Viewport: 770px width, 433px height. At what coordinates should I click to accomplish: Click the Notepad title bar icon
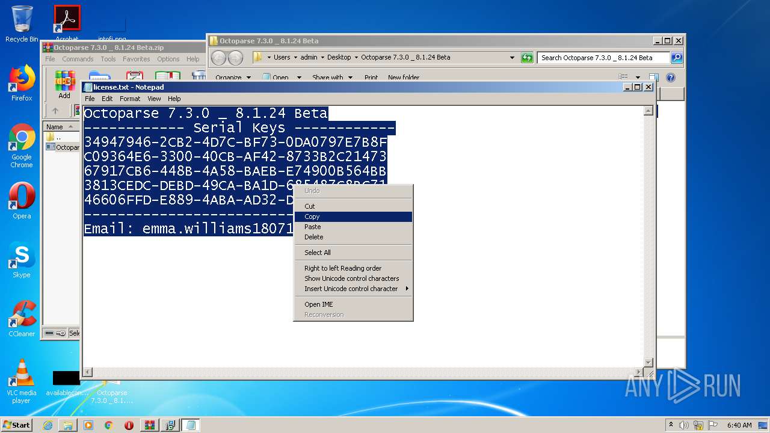(x=88, y=87)
